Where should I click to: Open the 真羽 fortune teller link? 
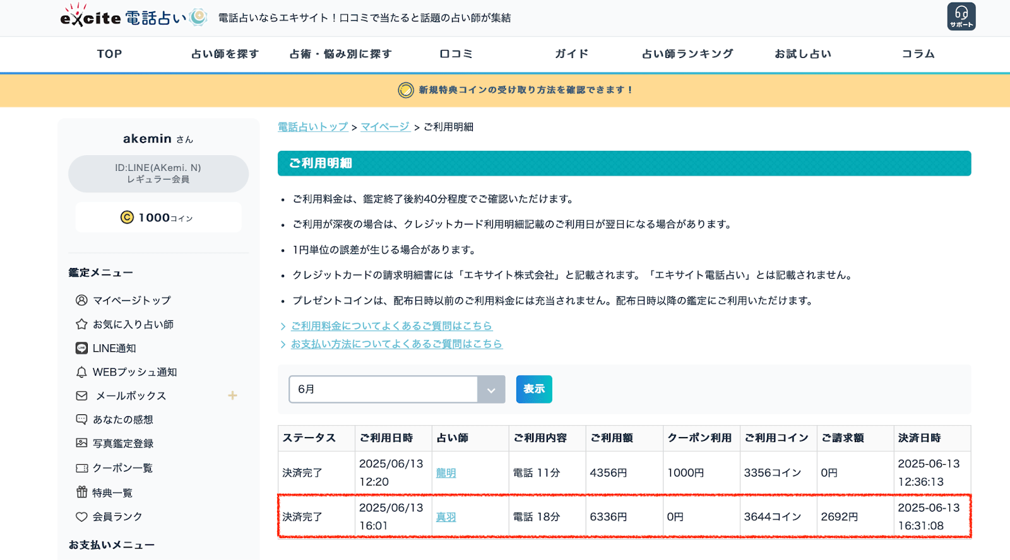pos(446,517)
